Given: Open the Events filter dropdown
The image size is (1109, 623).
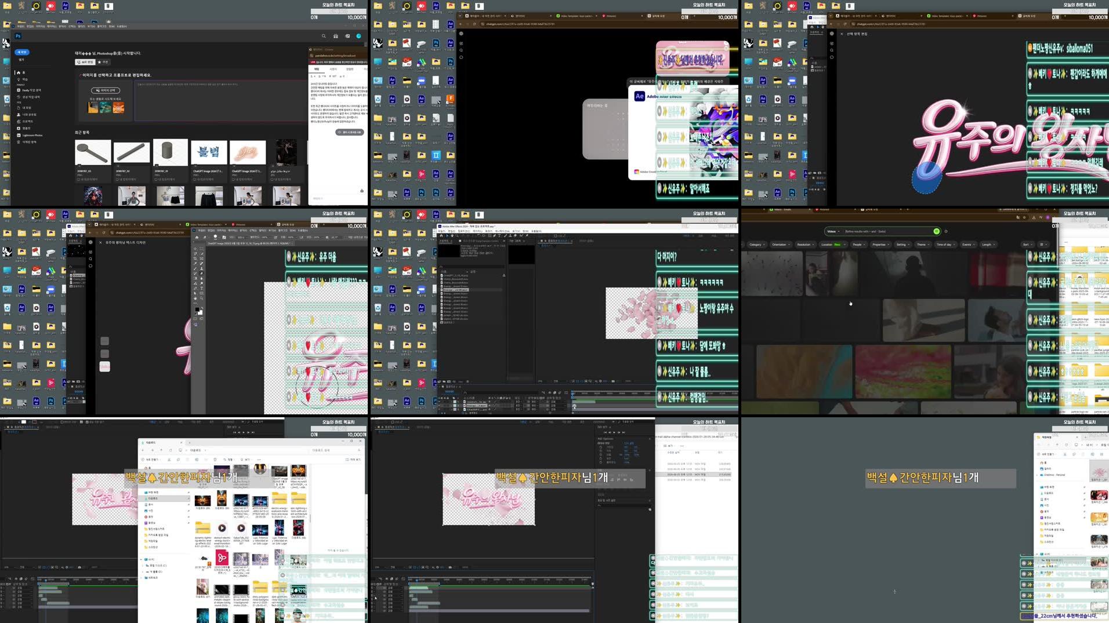Looking at the screenshot, I should pos(969,245).
